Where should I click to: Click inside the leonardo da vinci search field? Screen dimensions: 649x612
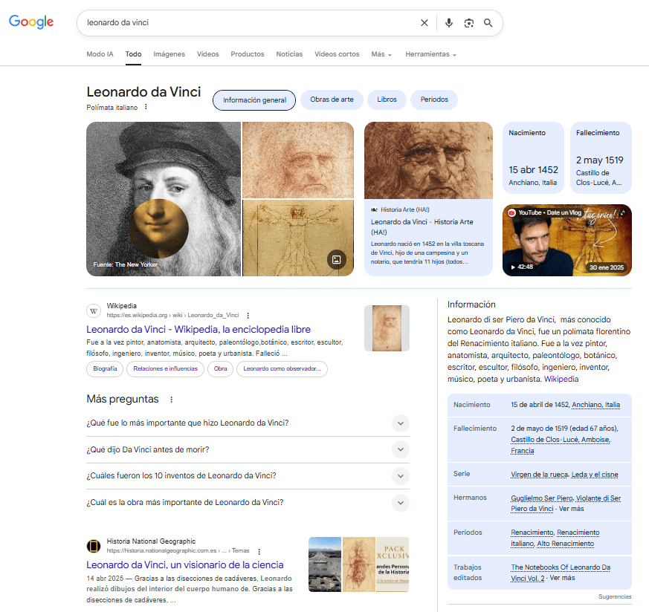pos(245,23)
